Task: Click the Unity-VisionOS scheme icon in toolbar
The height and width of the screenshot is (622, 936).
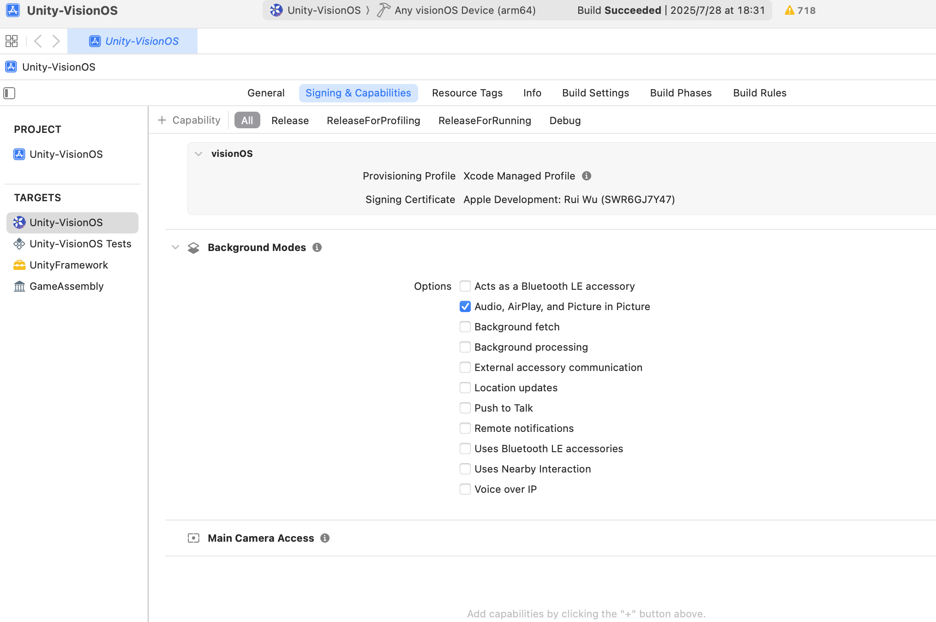Action: coord(276,10)
